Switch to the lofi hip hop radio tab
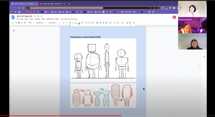The height and width of the screenshot is (117, 215). (51, 4)
